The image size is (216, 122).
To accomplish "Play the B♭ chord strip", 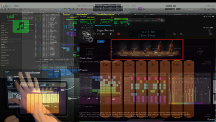I will (x=153, y=89).
